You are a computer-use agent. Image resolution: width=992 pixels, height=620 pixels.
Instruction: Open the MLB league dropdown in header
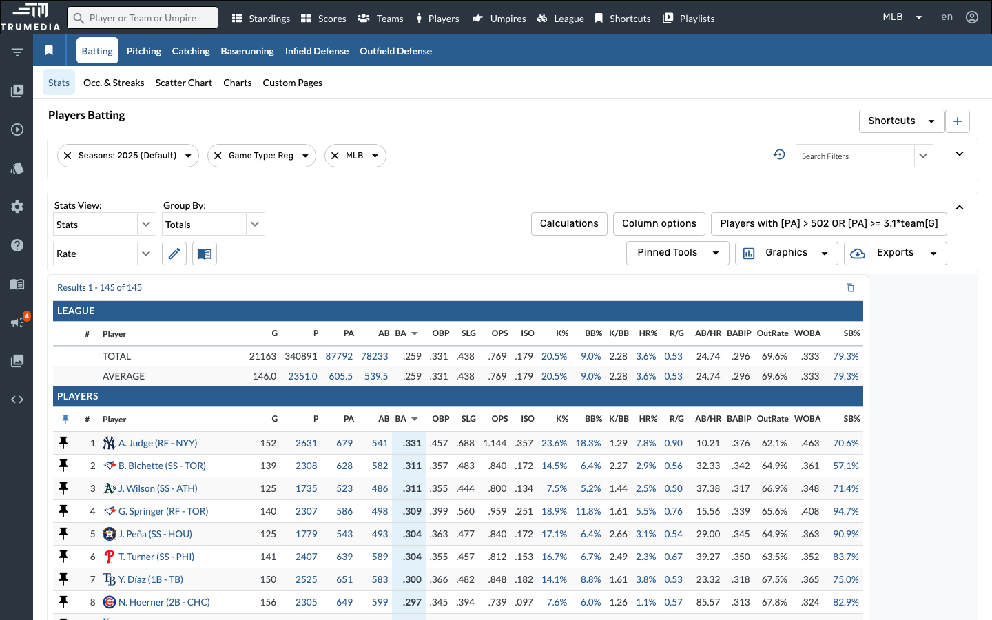click(x=902, y=17)
